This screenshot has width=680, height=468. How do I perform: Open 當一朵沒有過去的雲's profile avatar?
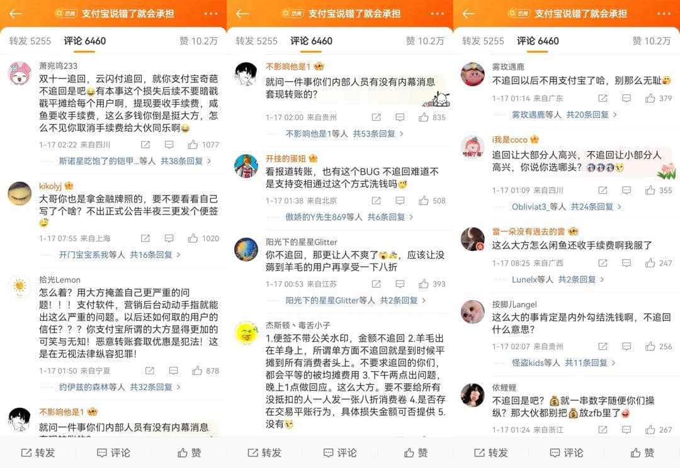coord(472,239)
